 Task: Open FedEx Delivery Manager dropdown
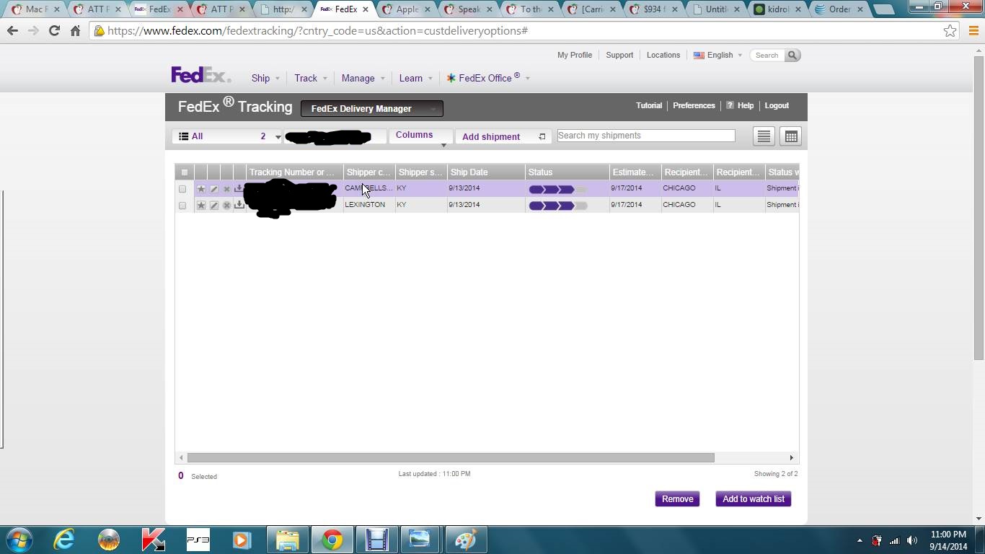point(371,108)
